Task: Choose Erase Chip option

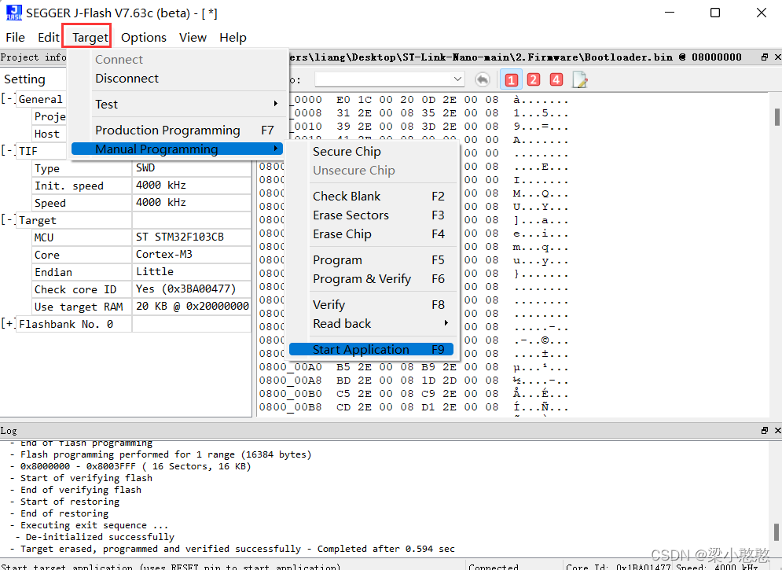Action: point(371,234)
